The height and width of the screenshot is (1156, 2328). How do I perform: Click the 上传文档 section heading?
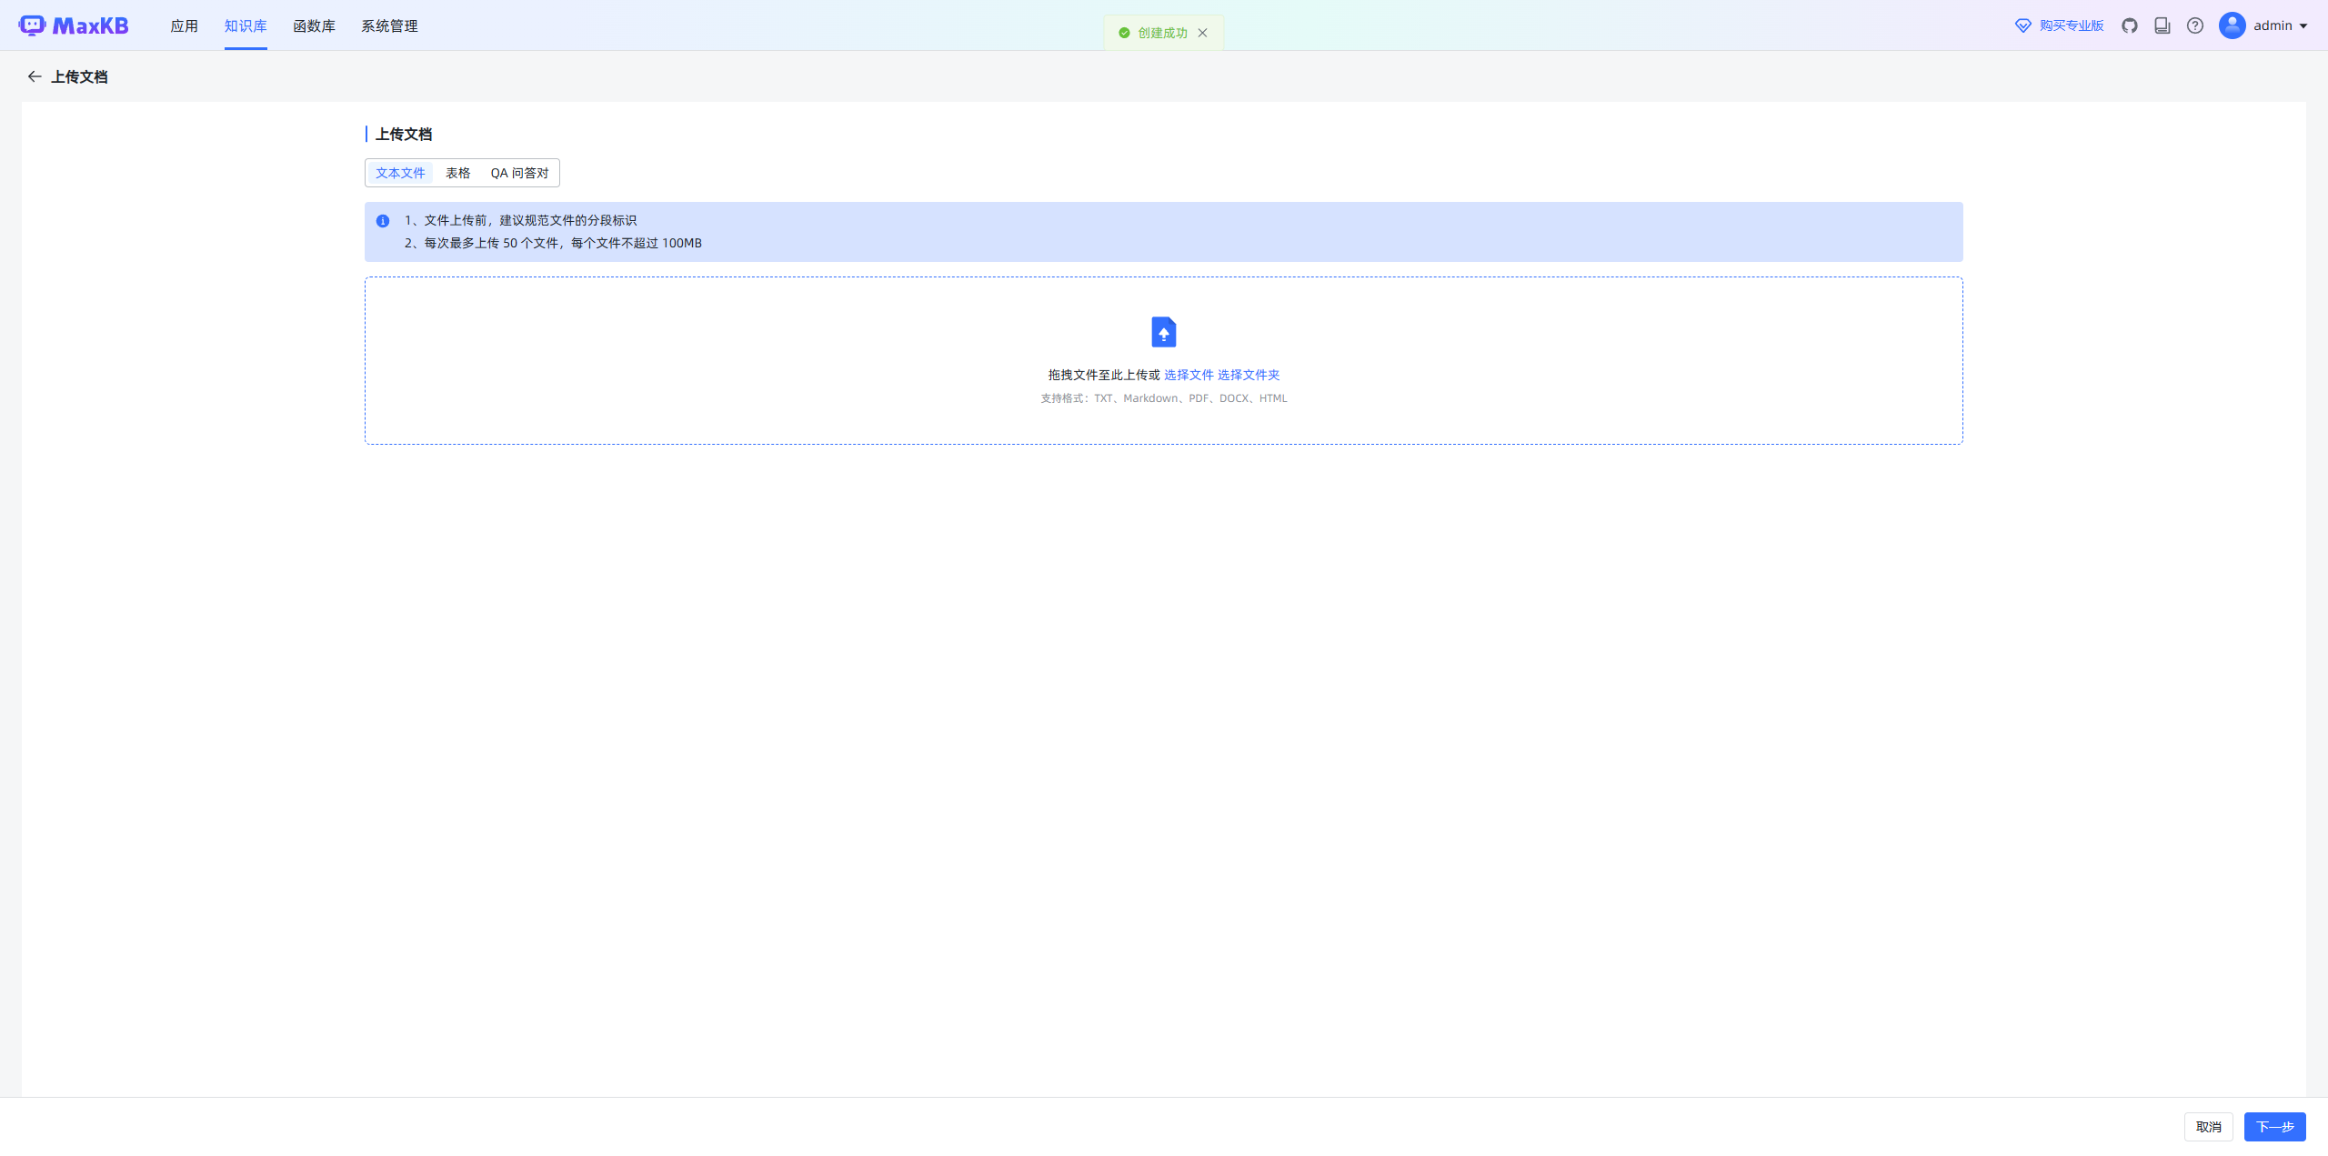(x=404, y=134)
